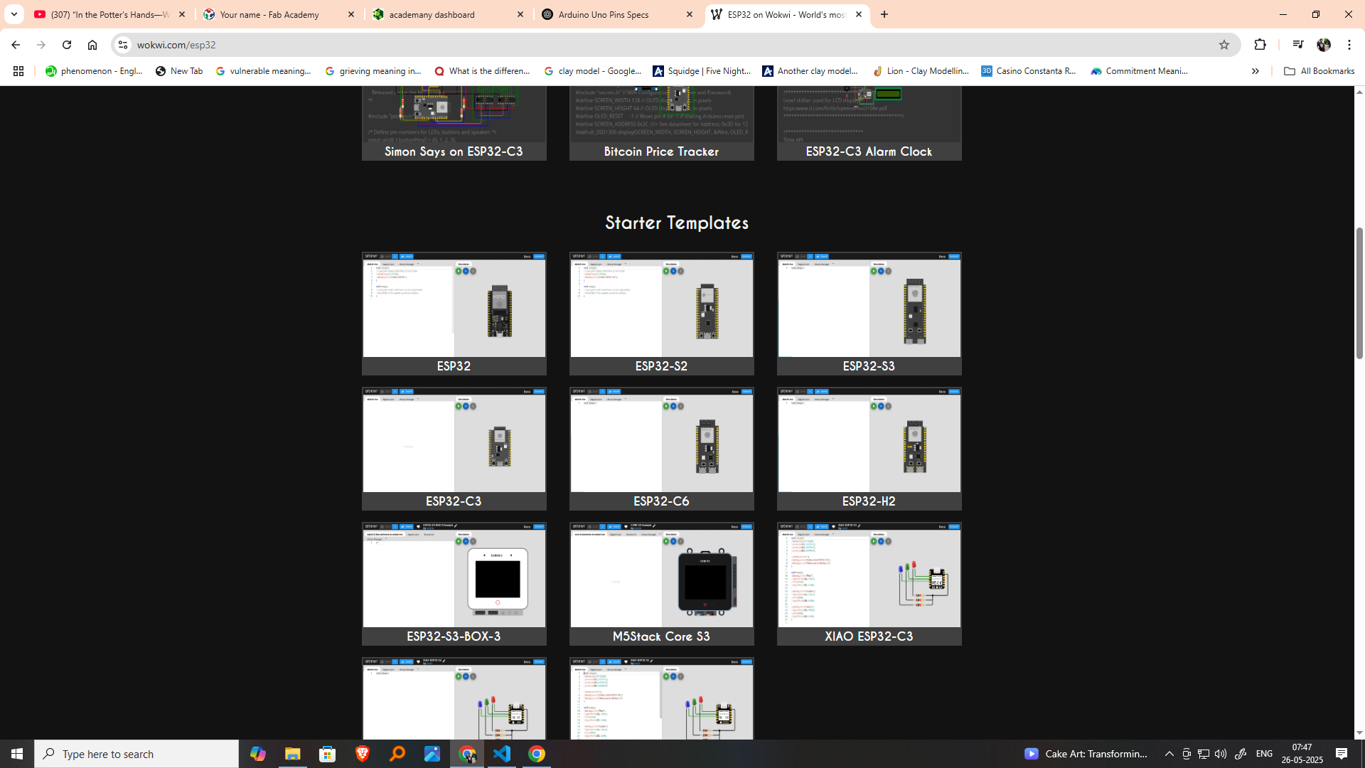Click the scrollbar down arrow
1365x768 pixels.
point(1359,733)
